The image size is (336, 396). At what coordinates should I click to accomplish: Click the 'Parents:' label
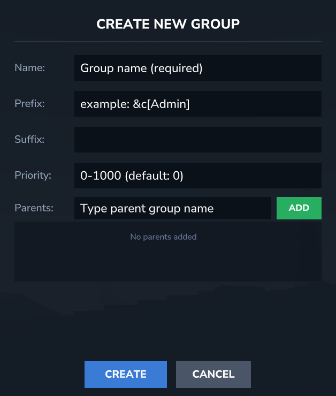click(34, 208)
